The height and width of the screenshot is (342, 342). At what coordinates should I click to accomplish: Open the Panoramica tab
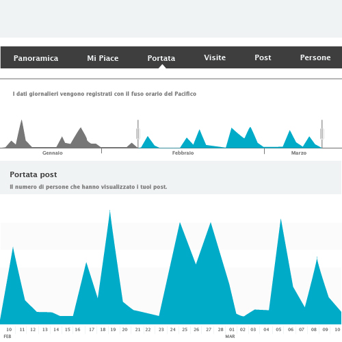(36, 58)
